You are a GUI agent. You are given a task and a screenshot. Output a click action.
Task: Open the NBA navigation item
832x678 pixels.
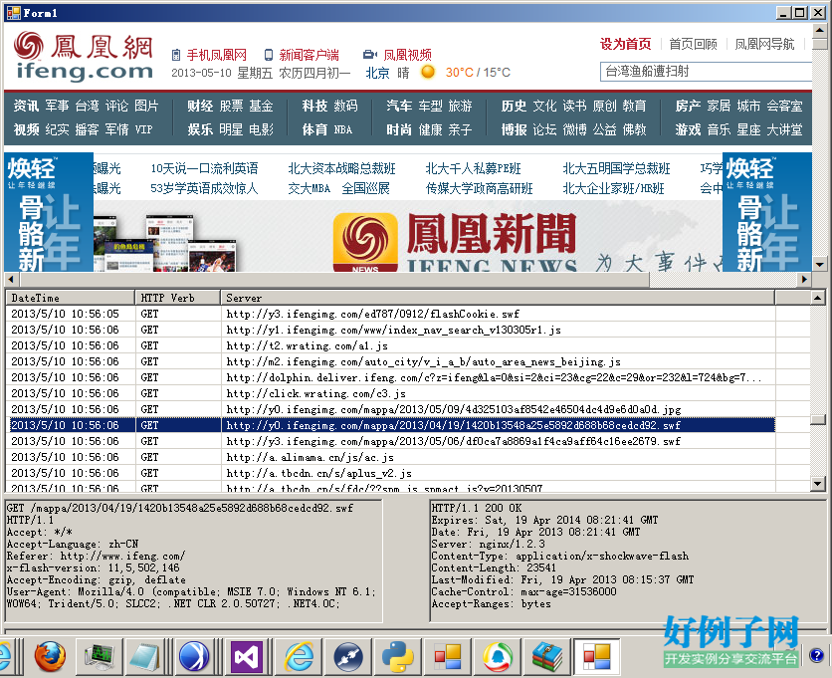(342, 129)
